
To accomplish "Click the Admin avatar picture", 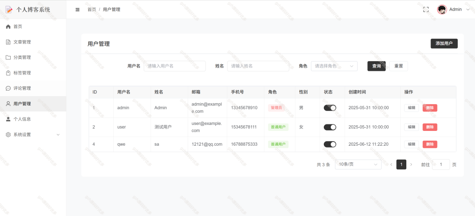I will [x=442, y=9].
